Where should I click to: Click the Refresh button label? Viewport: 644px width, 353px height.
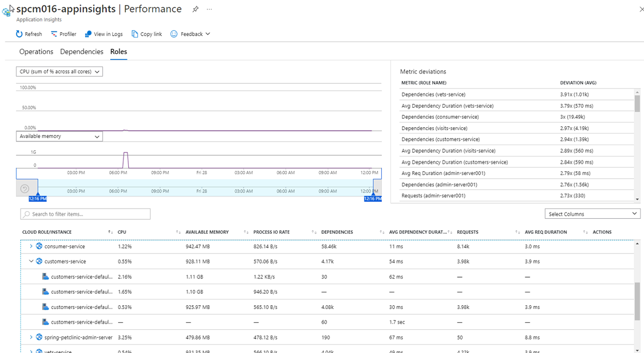[33, 34]
